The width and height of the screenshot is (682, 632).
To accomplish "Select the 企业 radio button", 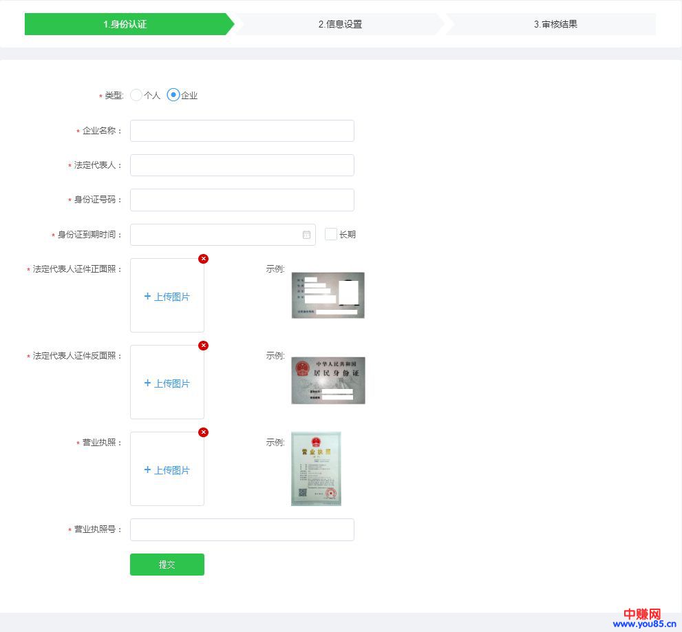I will point(173,95).
